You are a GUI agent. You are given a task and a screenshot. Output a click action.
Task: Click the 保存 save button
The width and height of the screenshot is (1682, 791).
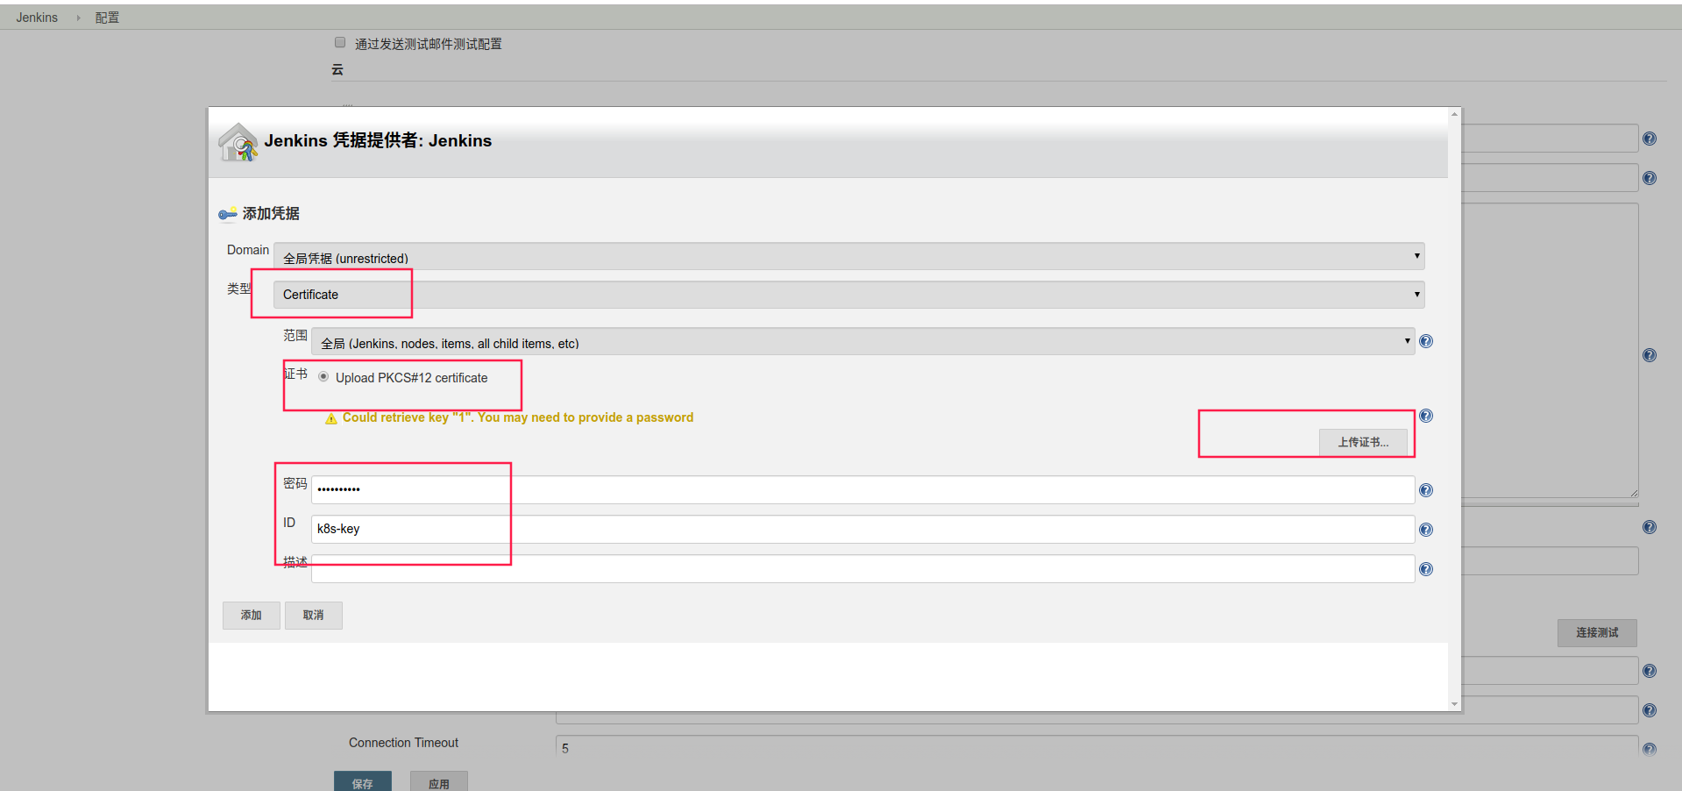point(363,782)
